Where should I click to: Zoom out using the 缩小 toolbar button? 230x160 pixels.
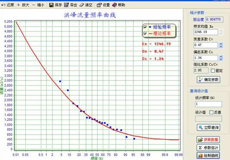38,5
